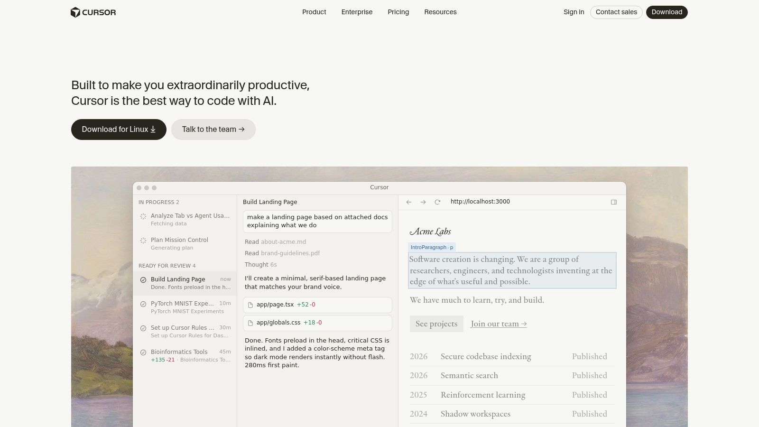
Task: Click the Join our team link
Action: pos(499,324)
